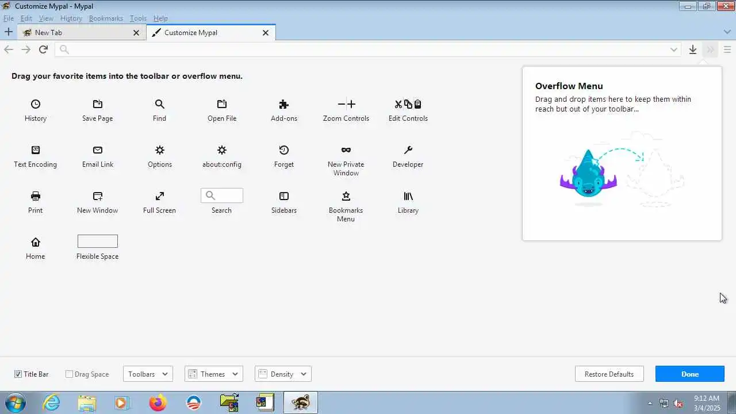736x414 pixels.
Task: Select the New Private Window mask icon
Action: click(346, 150)
